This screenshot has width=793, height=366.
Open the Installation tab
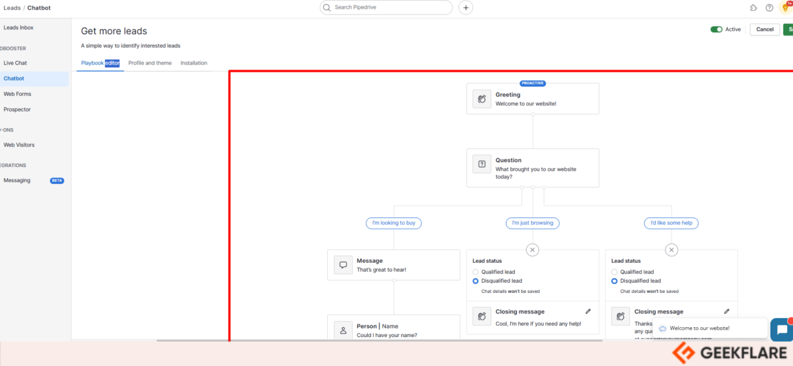coord(194,63)
